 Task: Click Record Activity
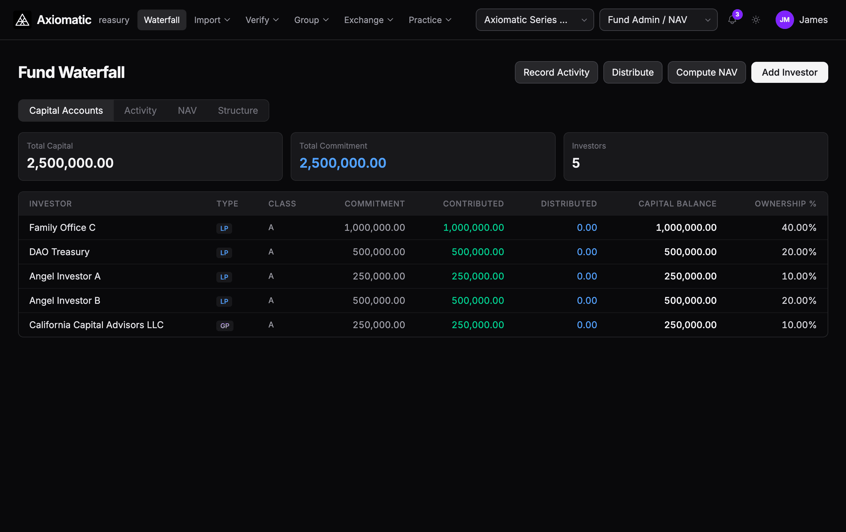[x=556, y=72]
